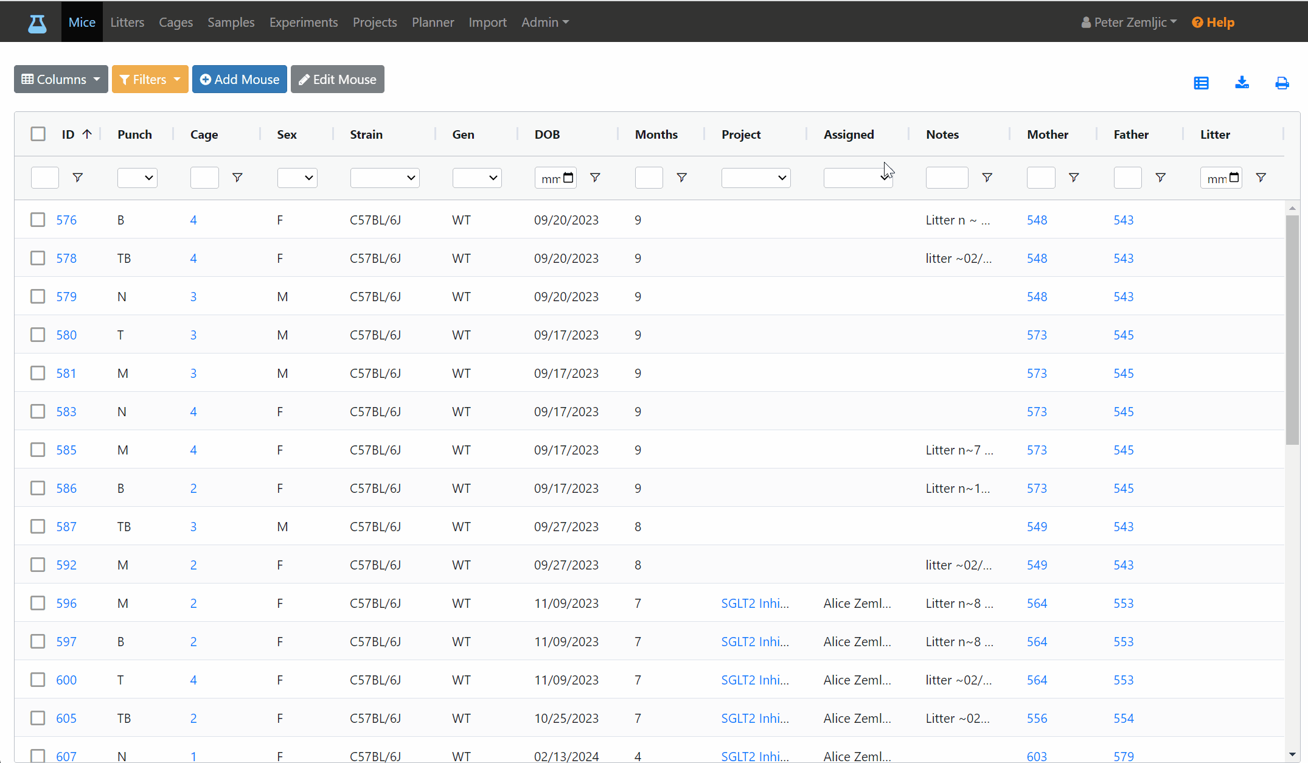Open the Sex filter dropdown
This screenshot has height=763, width=1308.
[x=297, y=178]
